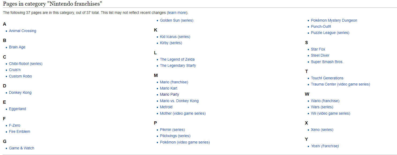Visit Kid Icarus (series)

(175, 37)
